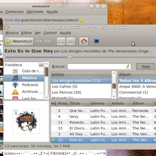Image resolution: width=156 pixels, height=156 pixels.
Task: Maximize the emesene window
Action: pyautogui.click(x=97, y=6)
